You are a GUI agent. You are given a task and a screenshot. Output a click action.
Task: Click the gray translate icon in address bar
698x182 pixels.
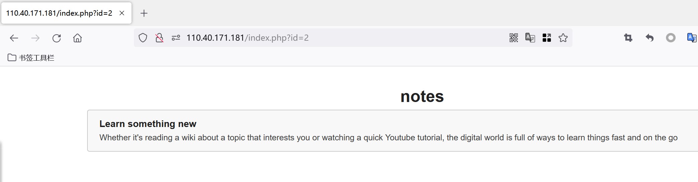(530, 38)
